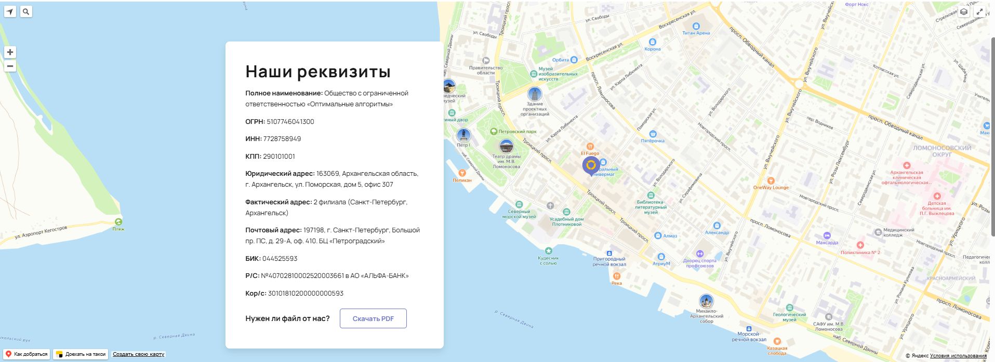Click Дворец спорта профсоюзов icon

point(700,254)
